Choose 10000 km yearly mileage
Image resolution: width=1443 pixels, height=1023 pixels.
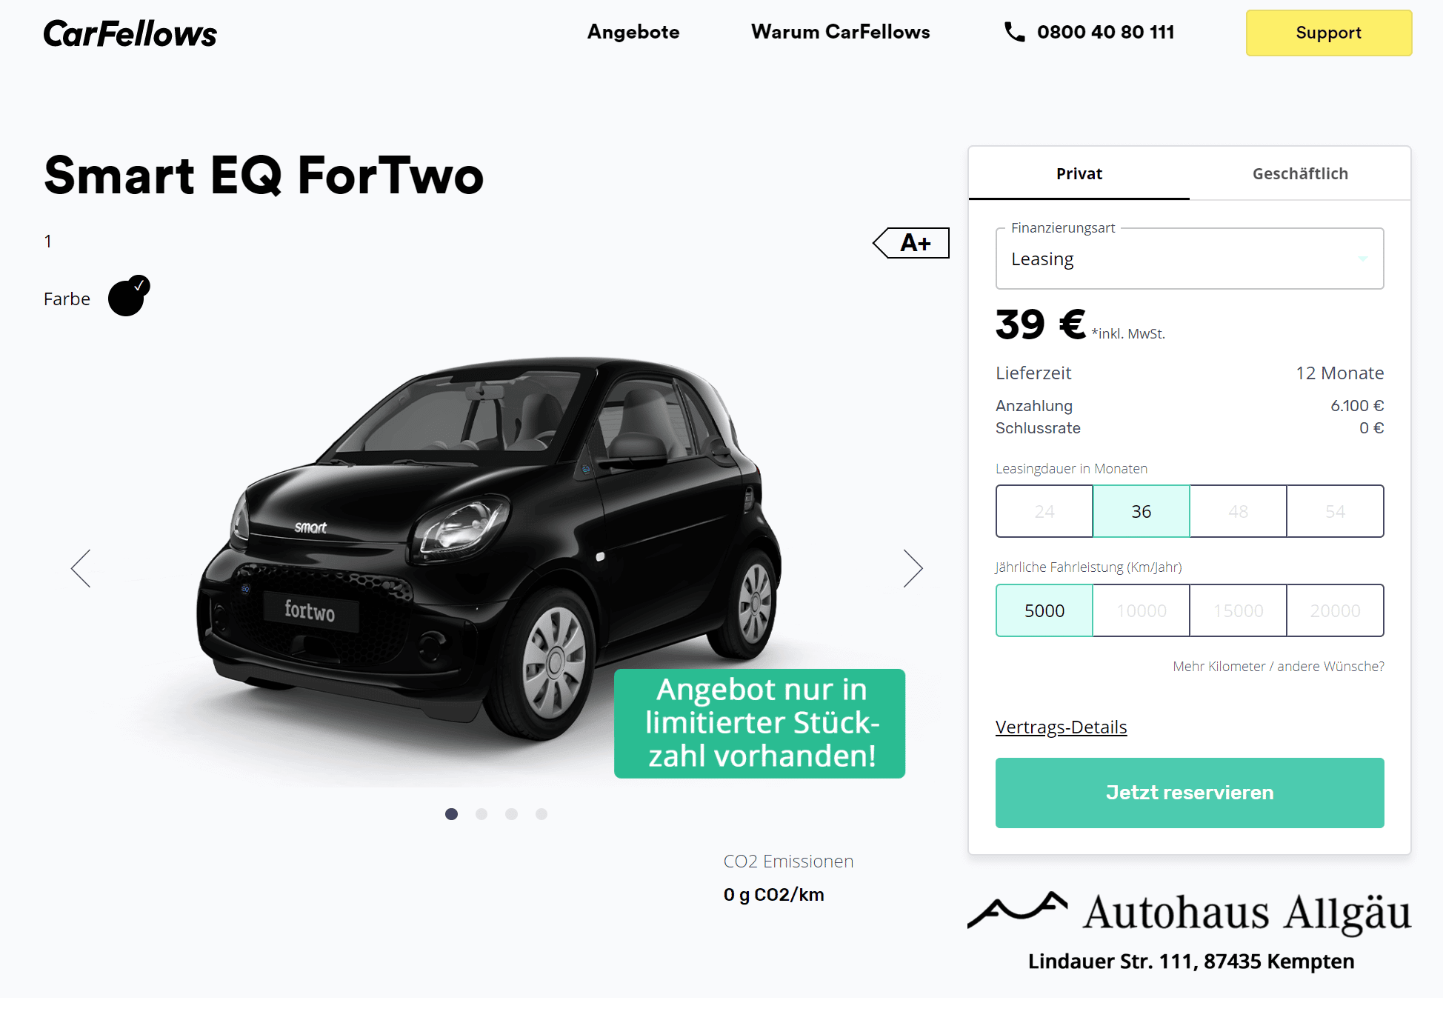[x=1141, y=610]
